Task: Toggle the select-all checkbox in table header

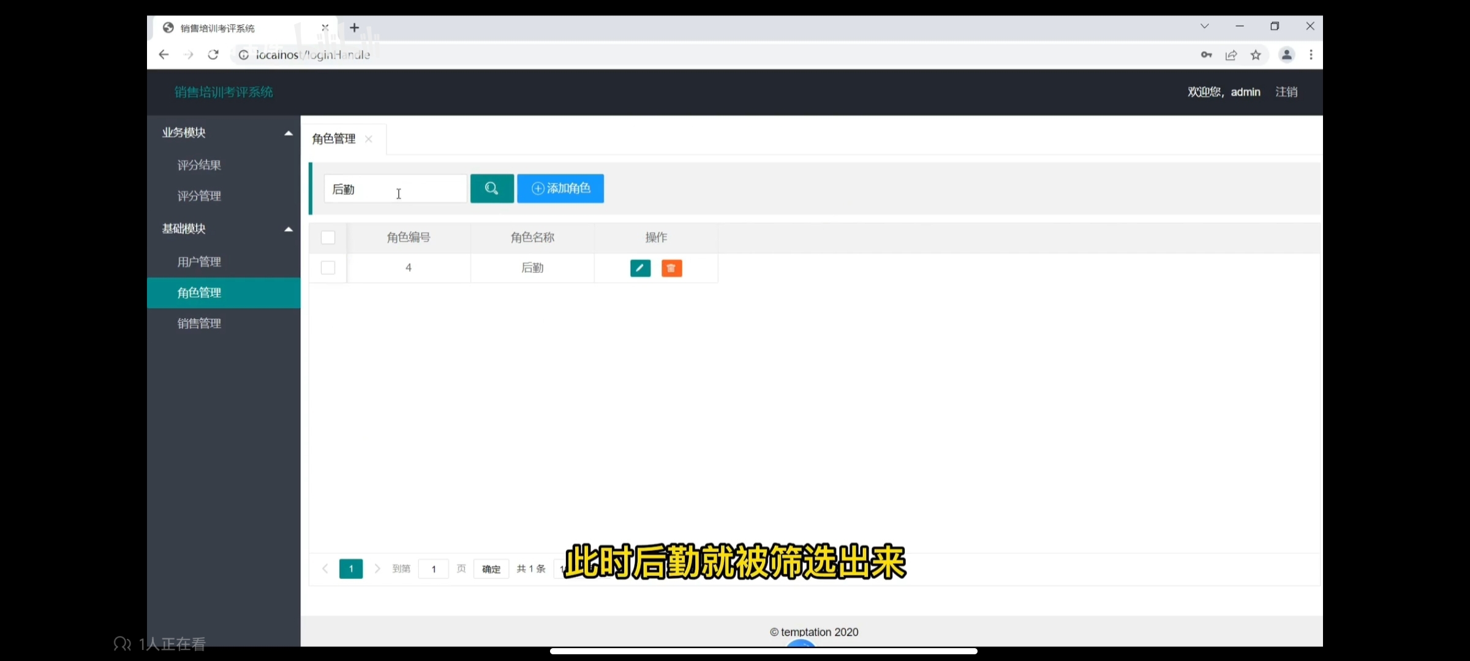Action: (x=328, y=237)
